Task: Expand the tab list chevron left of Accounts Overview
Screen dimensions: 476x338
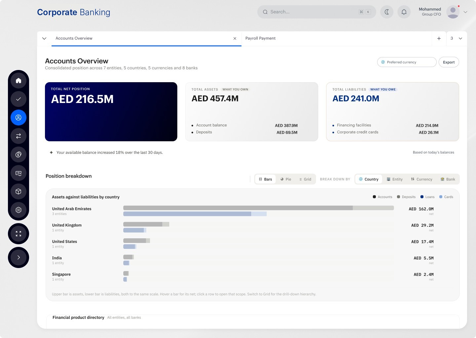Action: tap(44, 39)
